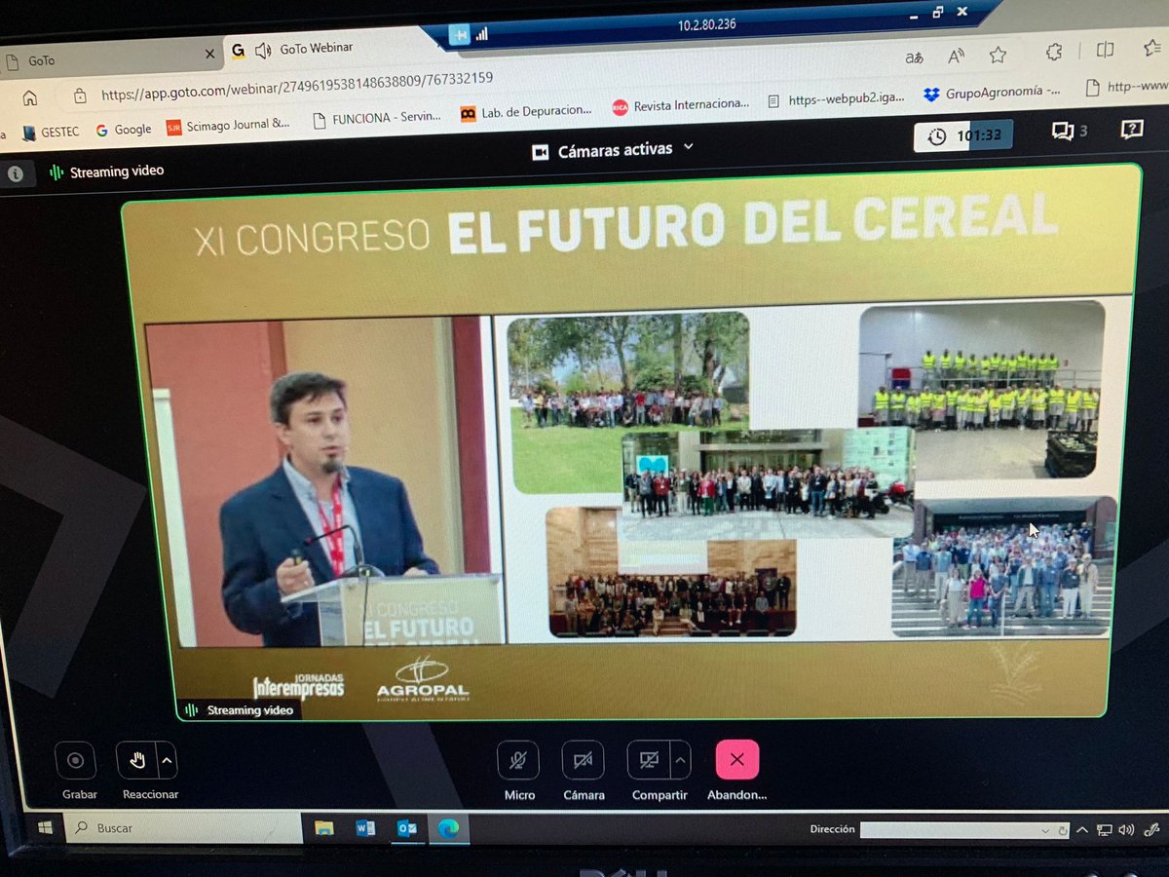View site information lock icon
Viewport: 1169px width, 877px height.
pyautogui.click(x=80, y=95)
